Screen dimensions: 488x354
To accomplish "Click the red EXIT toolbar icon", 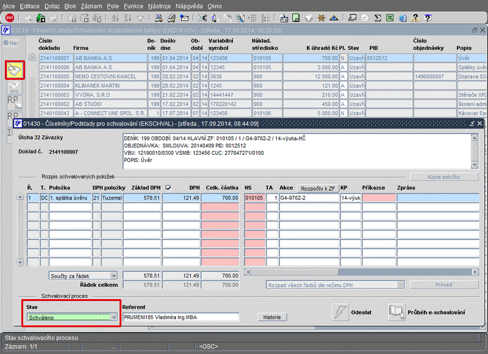I will [10, 18].
